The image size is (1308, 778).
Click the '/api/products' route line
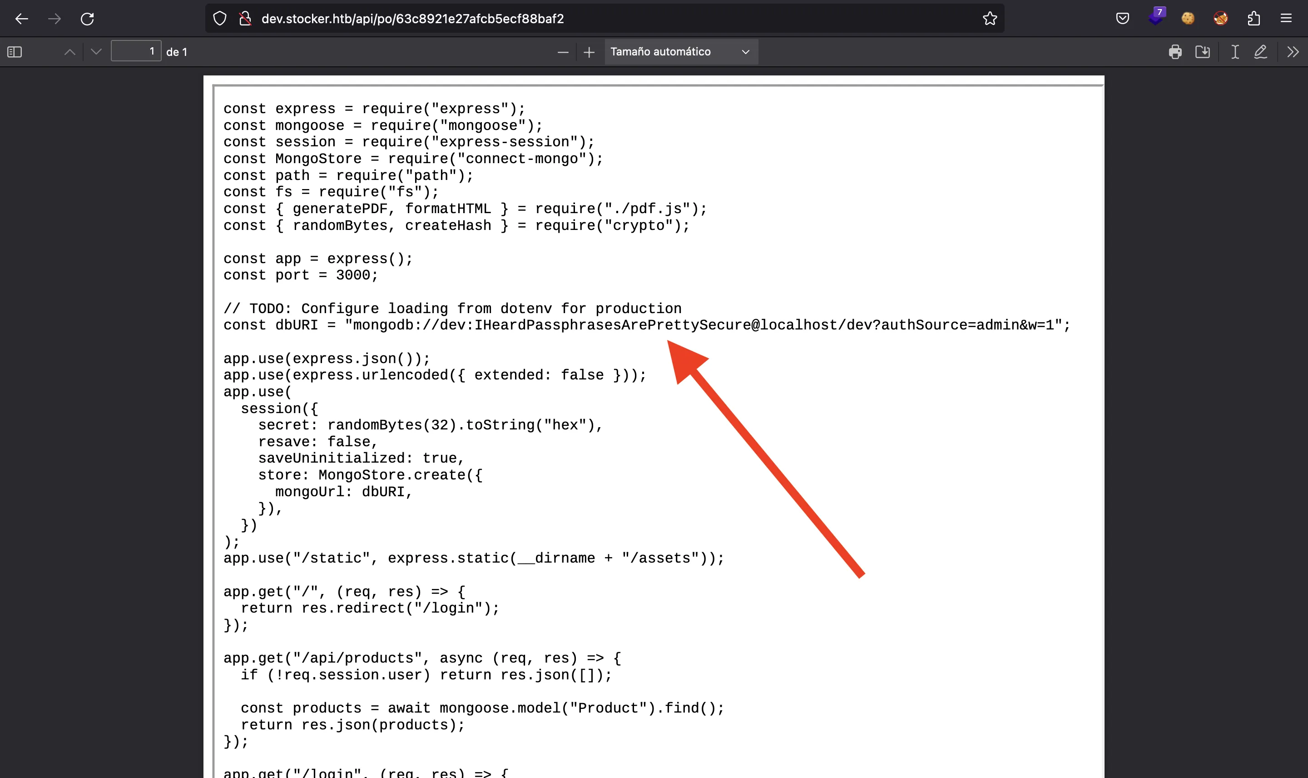click(422, 658)
